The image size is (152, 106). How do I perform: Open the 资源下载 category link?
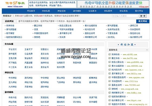[93, 97]
